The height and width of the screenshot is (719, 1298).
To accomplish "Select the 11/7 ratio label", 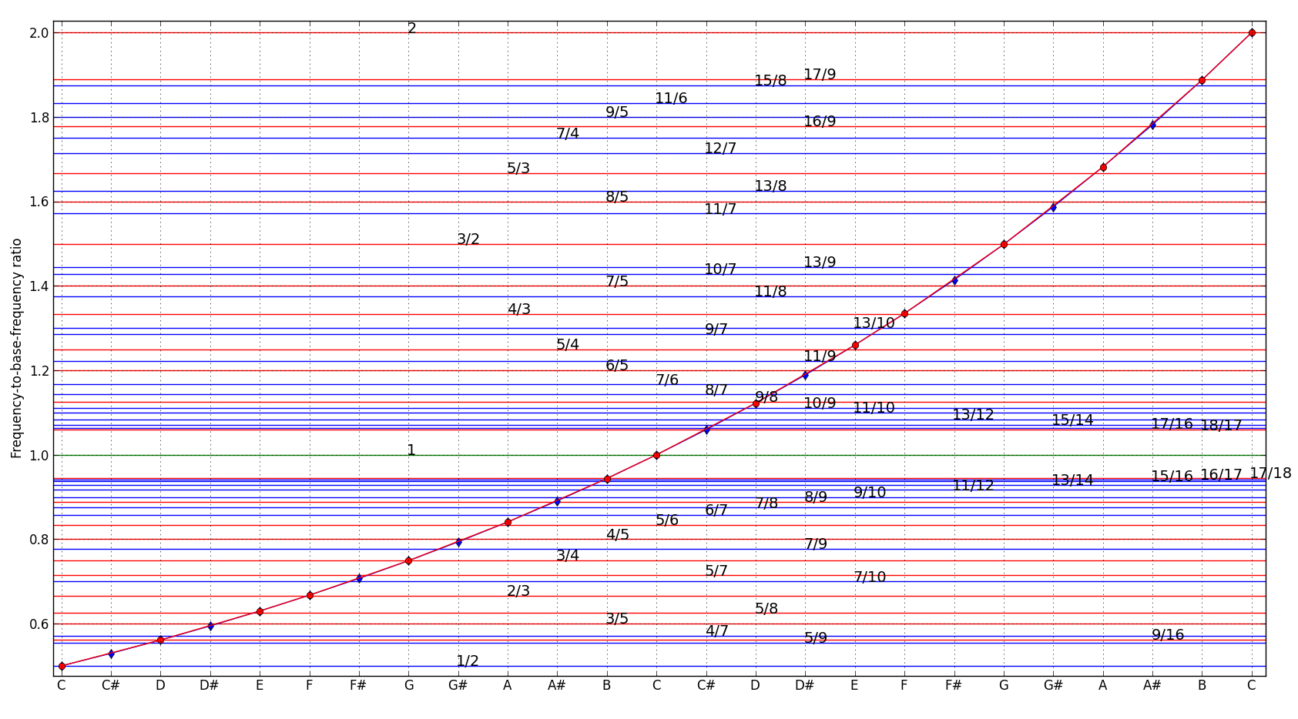I will pyautogui.click(x=720, y=209).
